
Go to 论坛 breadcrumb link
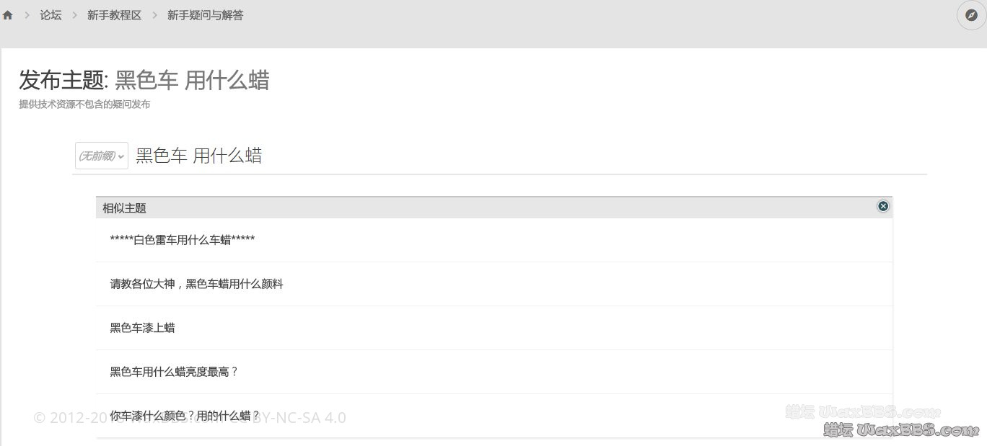pyautogui.click(x=51, y=15)
